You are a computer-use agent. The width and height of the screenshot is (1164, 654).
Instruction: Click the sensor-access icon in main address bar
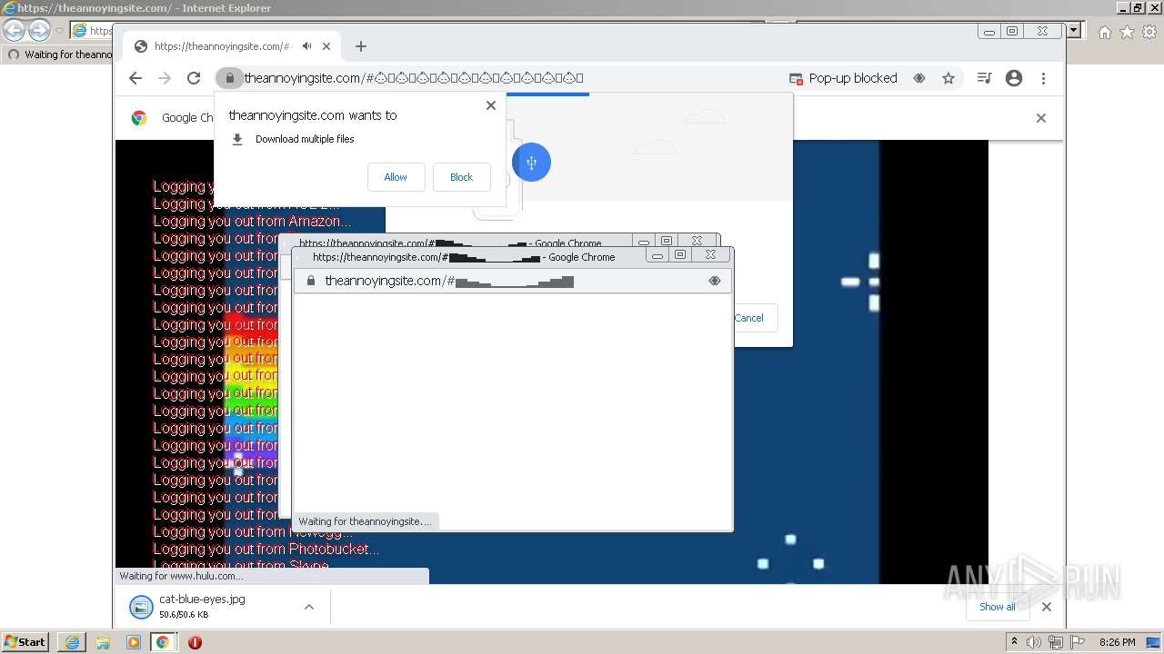point(919,78)
